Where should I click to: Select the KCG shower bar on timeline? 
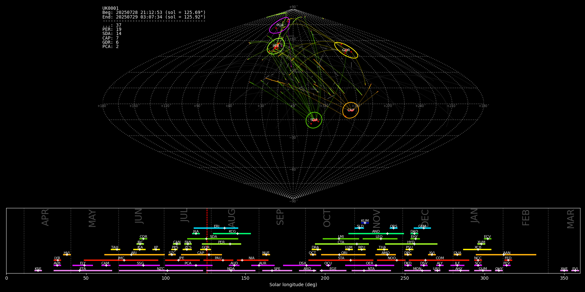pos(232,233)
